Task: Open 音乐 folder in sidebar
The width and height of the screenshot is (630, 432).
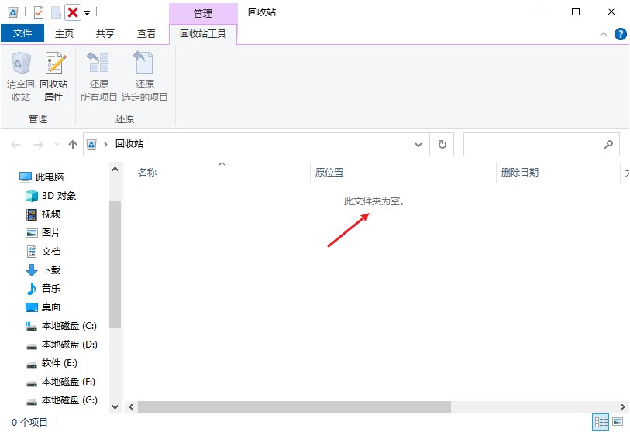Action: tap(43, 288)
